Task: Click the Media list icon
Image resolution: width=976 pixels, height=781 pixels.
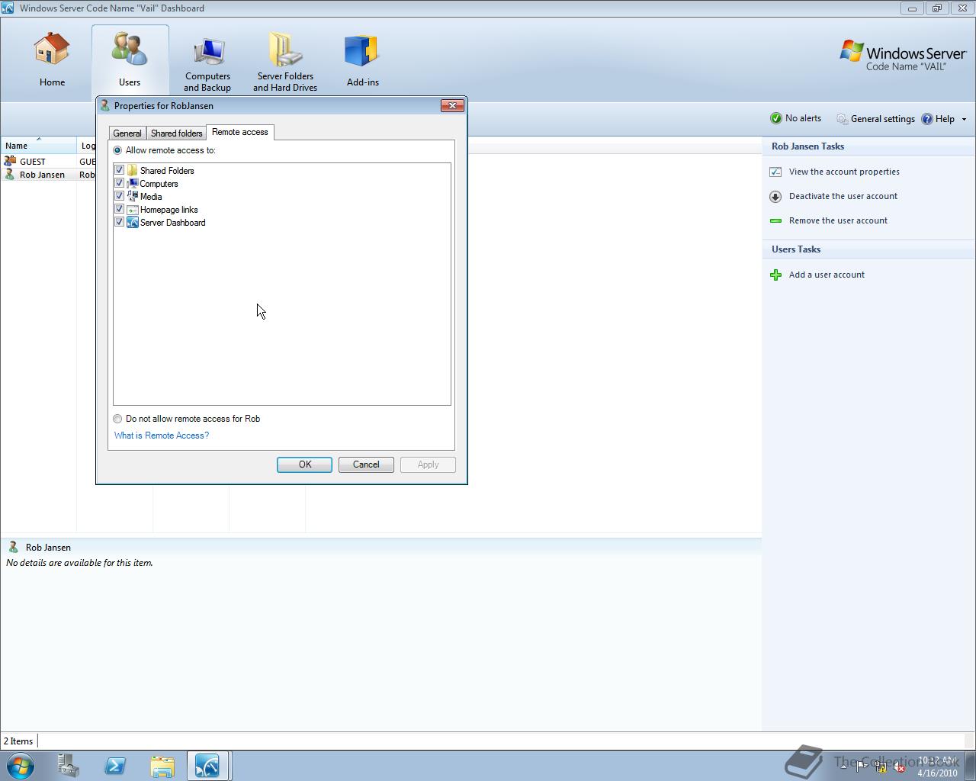Action: (133, 196)
